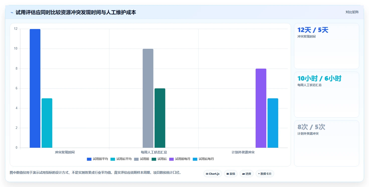Click the dark green bar reaching 6
This screenshot has height=187, width=369.
(160, 118)
